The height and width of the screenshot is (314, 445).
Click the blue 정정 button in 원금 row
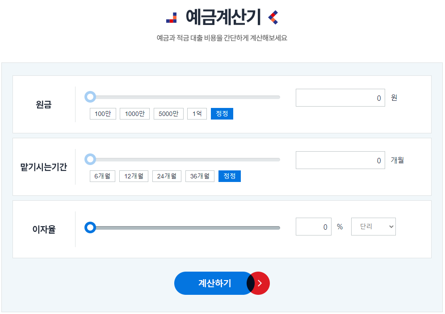(222, 113)
